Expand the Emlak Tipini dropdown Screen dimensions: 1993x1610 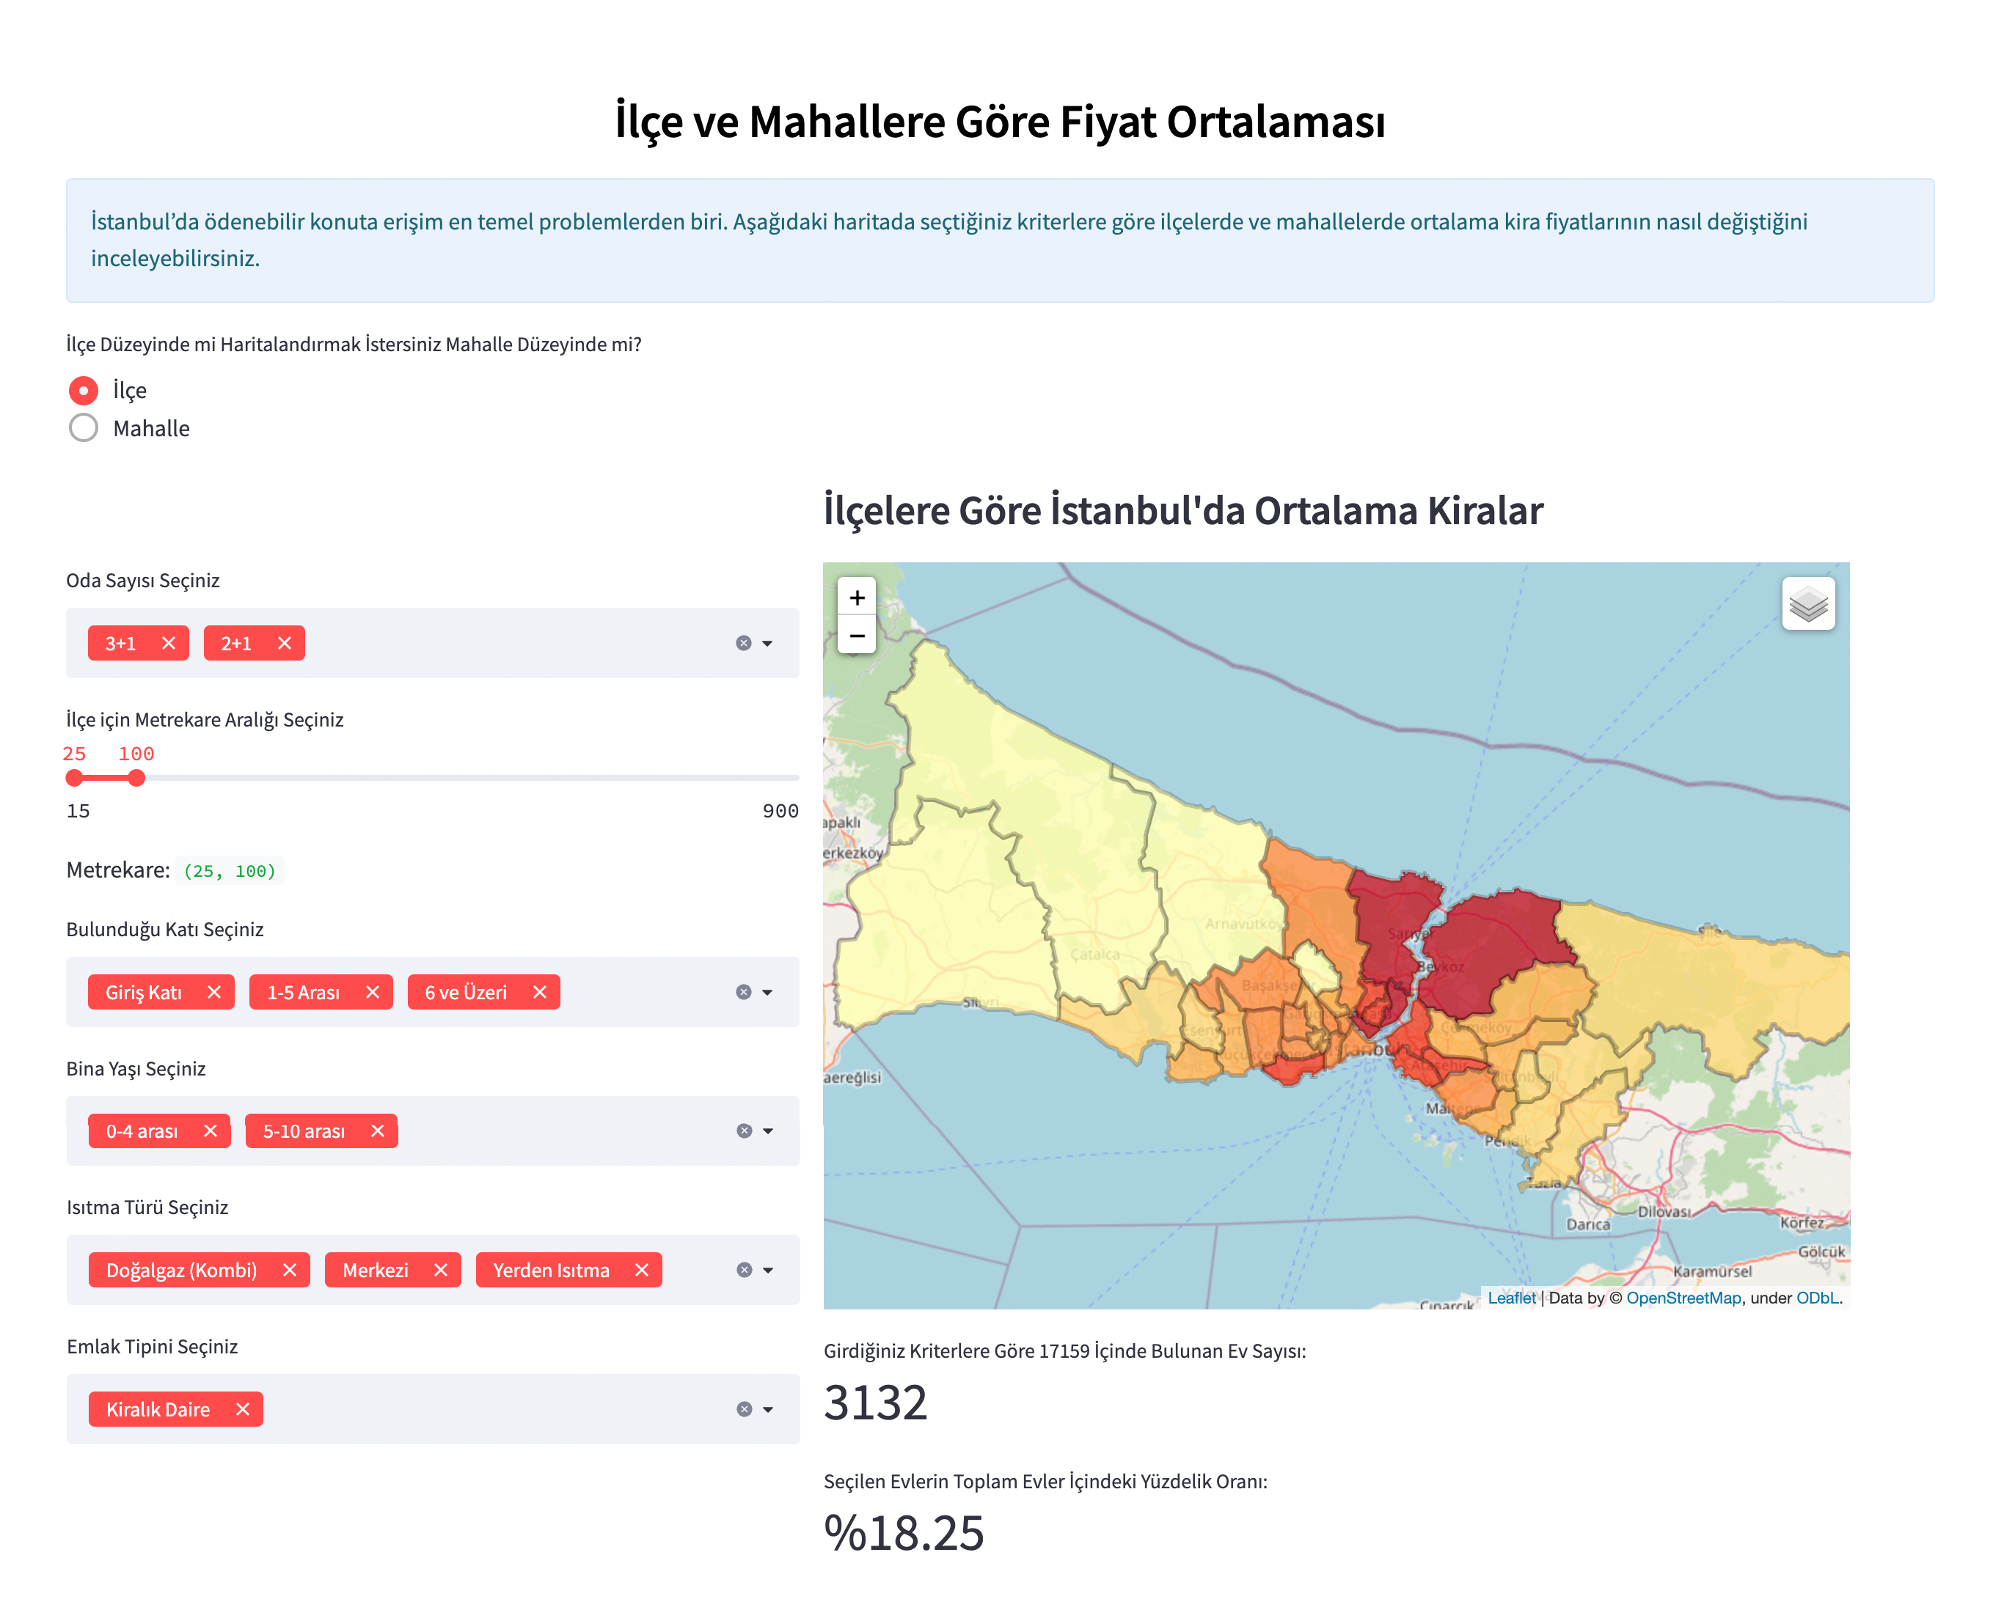tap(767, 1410)
